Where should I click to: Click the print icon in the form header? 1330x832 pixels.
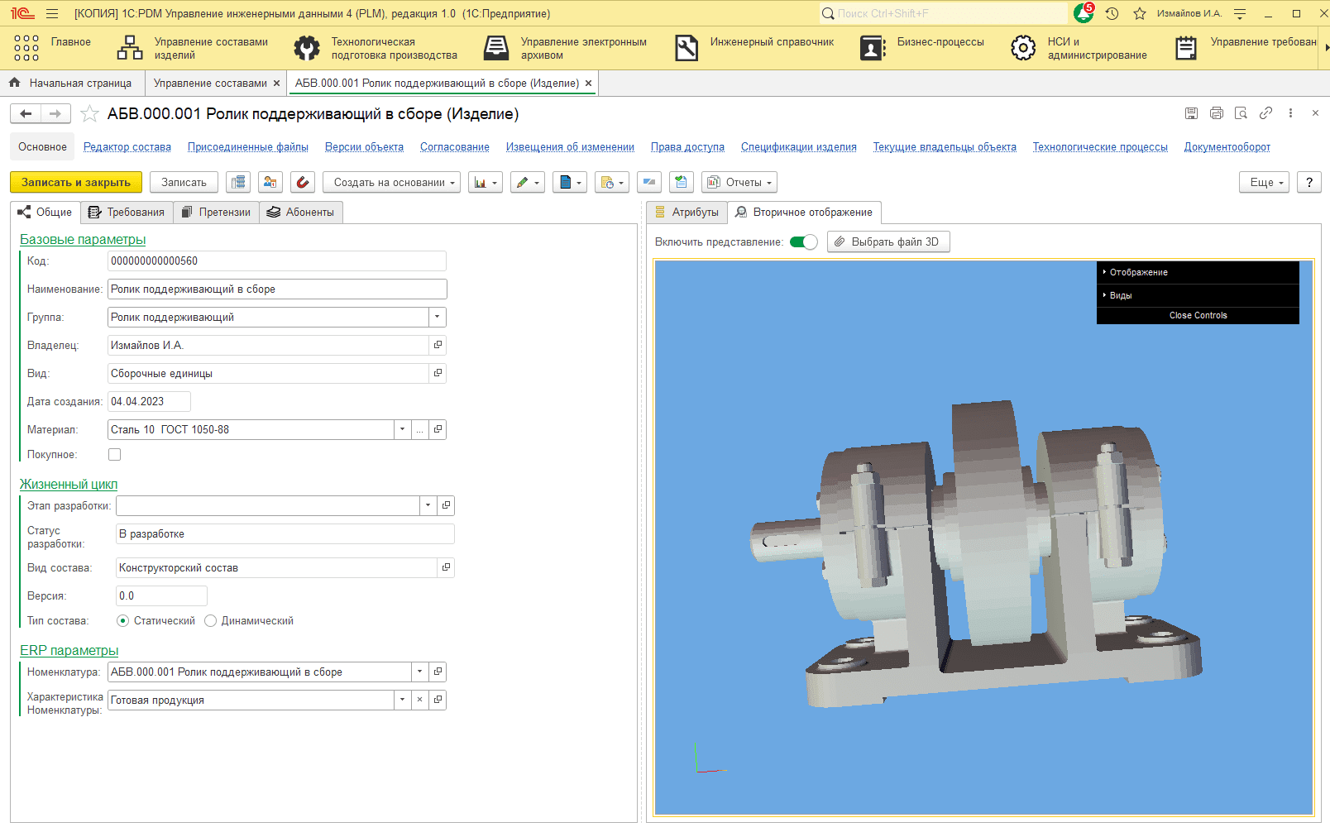pos(1216,113)
